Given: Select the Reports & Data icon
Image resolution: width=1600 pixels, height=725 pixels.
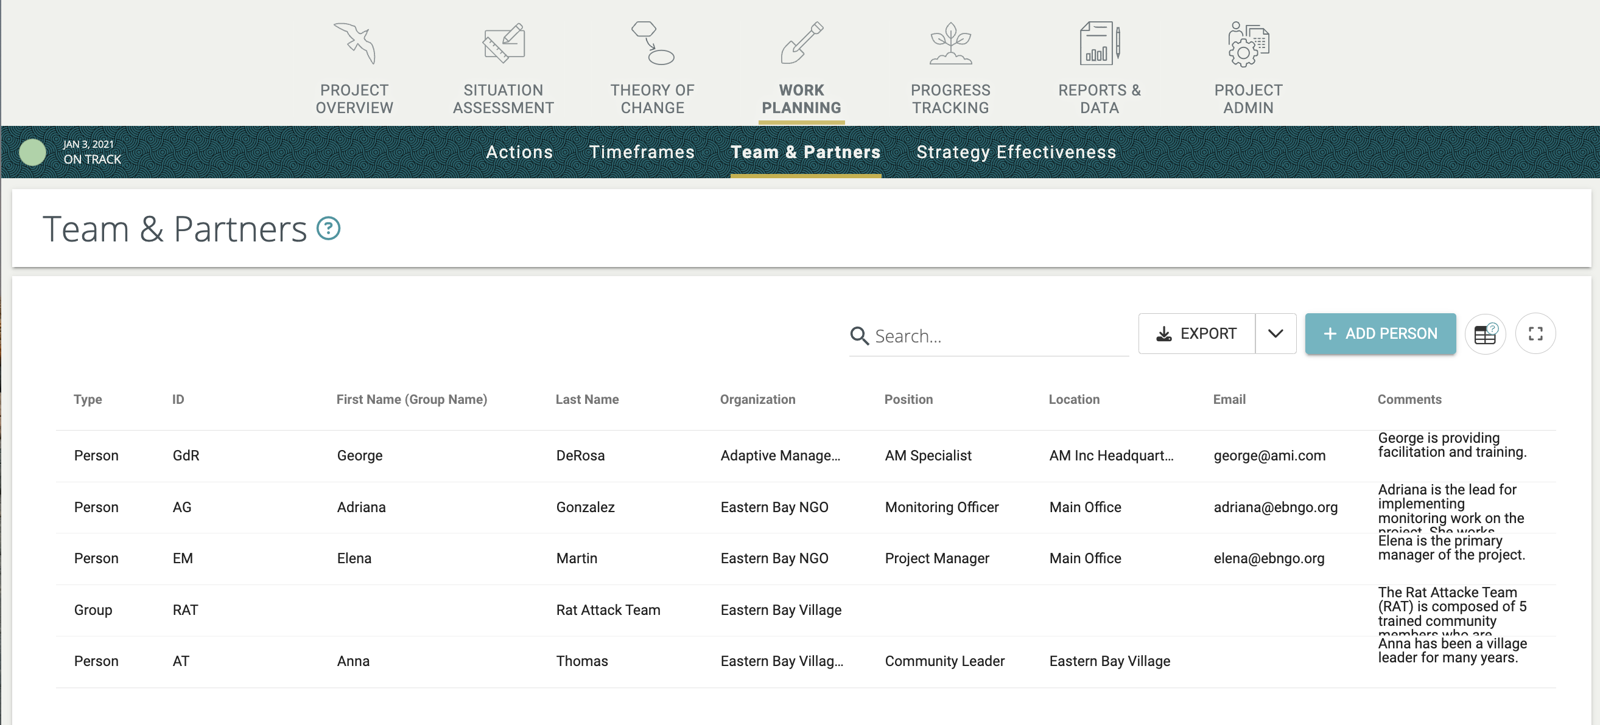Looking at the screenshot, I should tap(1100, 43).
